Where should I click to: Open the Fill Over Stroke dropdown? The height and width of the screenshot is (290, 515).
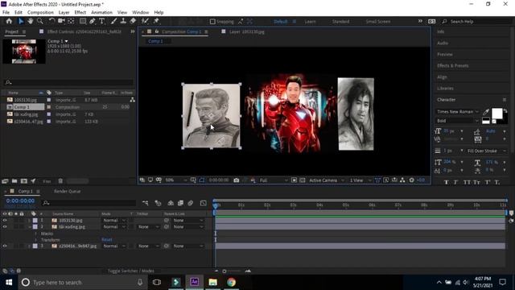tap(486, 151)
